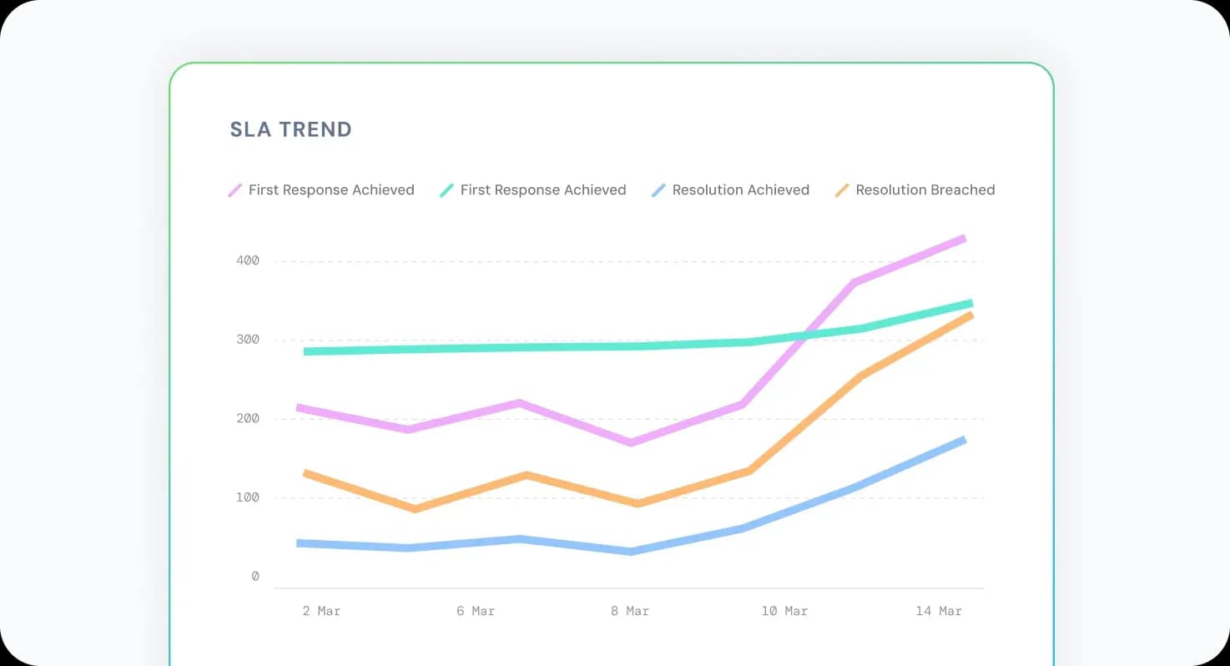Click the 400 y-axis value
The width and height of the screenshot is (1230, 666).
248,260
